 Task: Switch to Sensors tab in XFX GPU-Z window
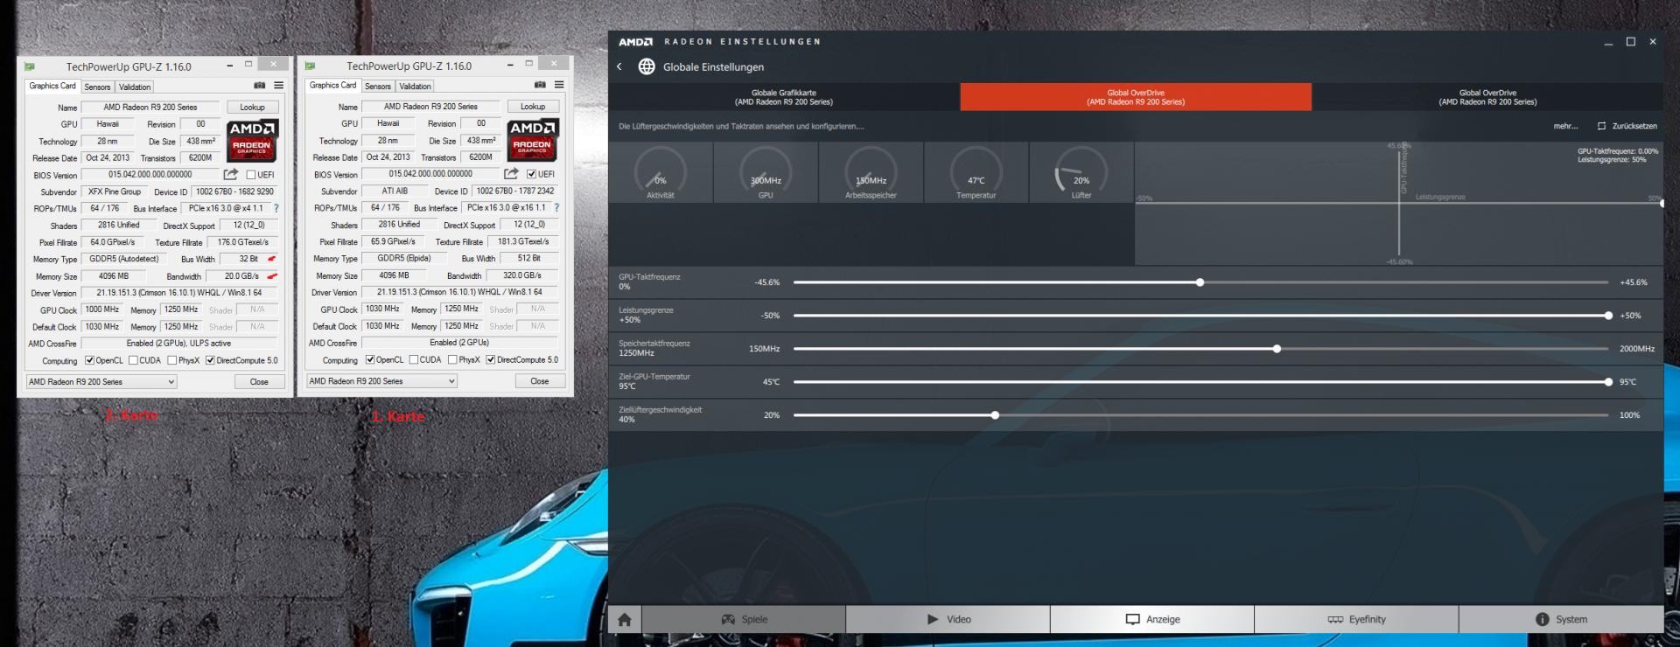(97, 87)
